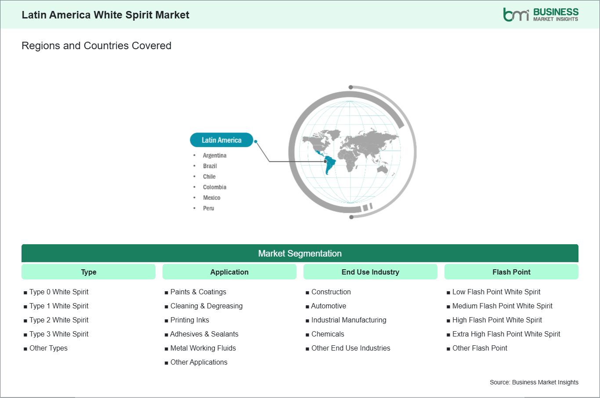Select Paints & Coatings application

pos(198,292)
